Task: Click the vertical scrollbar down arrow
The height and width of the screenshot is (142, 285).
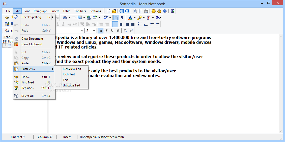Action: pos(280,131)
